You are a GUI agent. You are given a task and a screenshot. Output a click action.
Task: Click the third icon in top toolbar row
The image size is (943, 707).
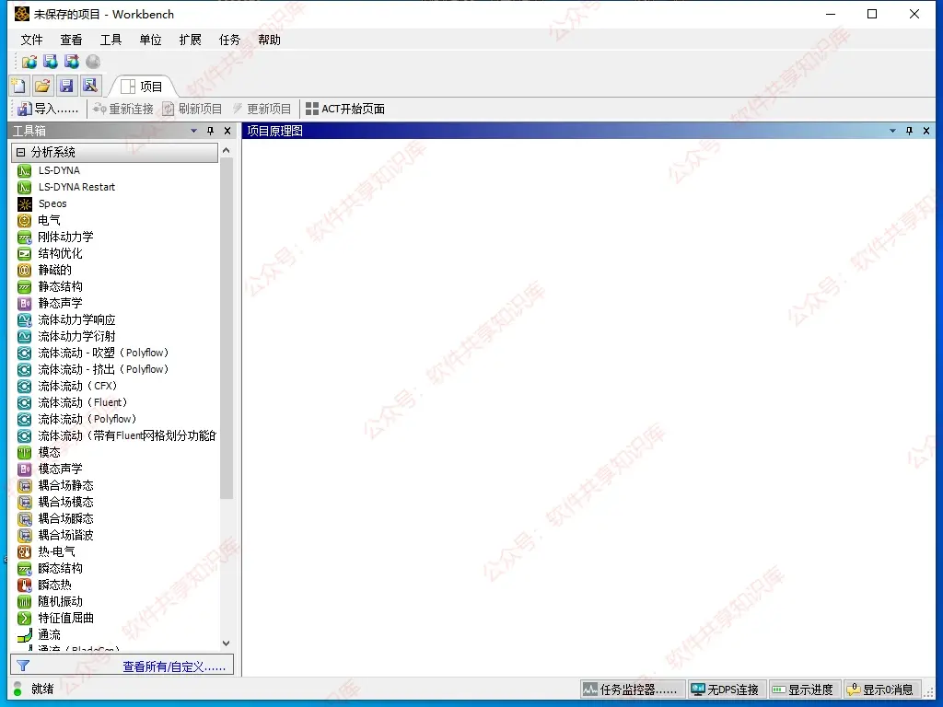(x=72, y=62)
